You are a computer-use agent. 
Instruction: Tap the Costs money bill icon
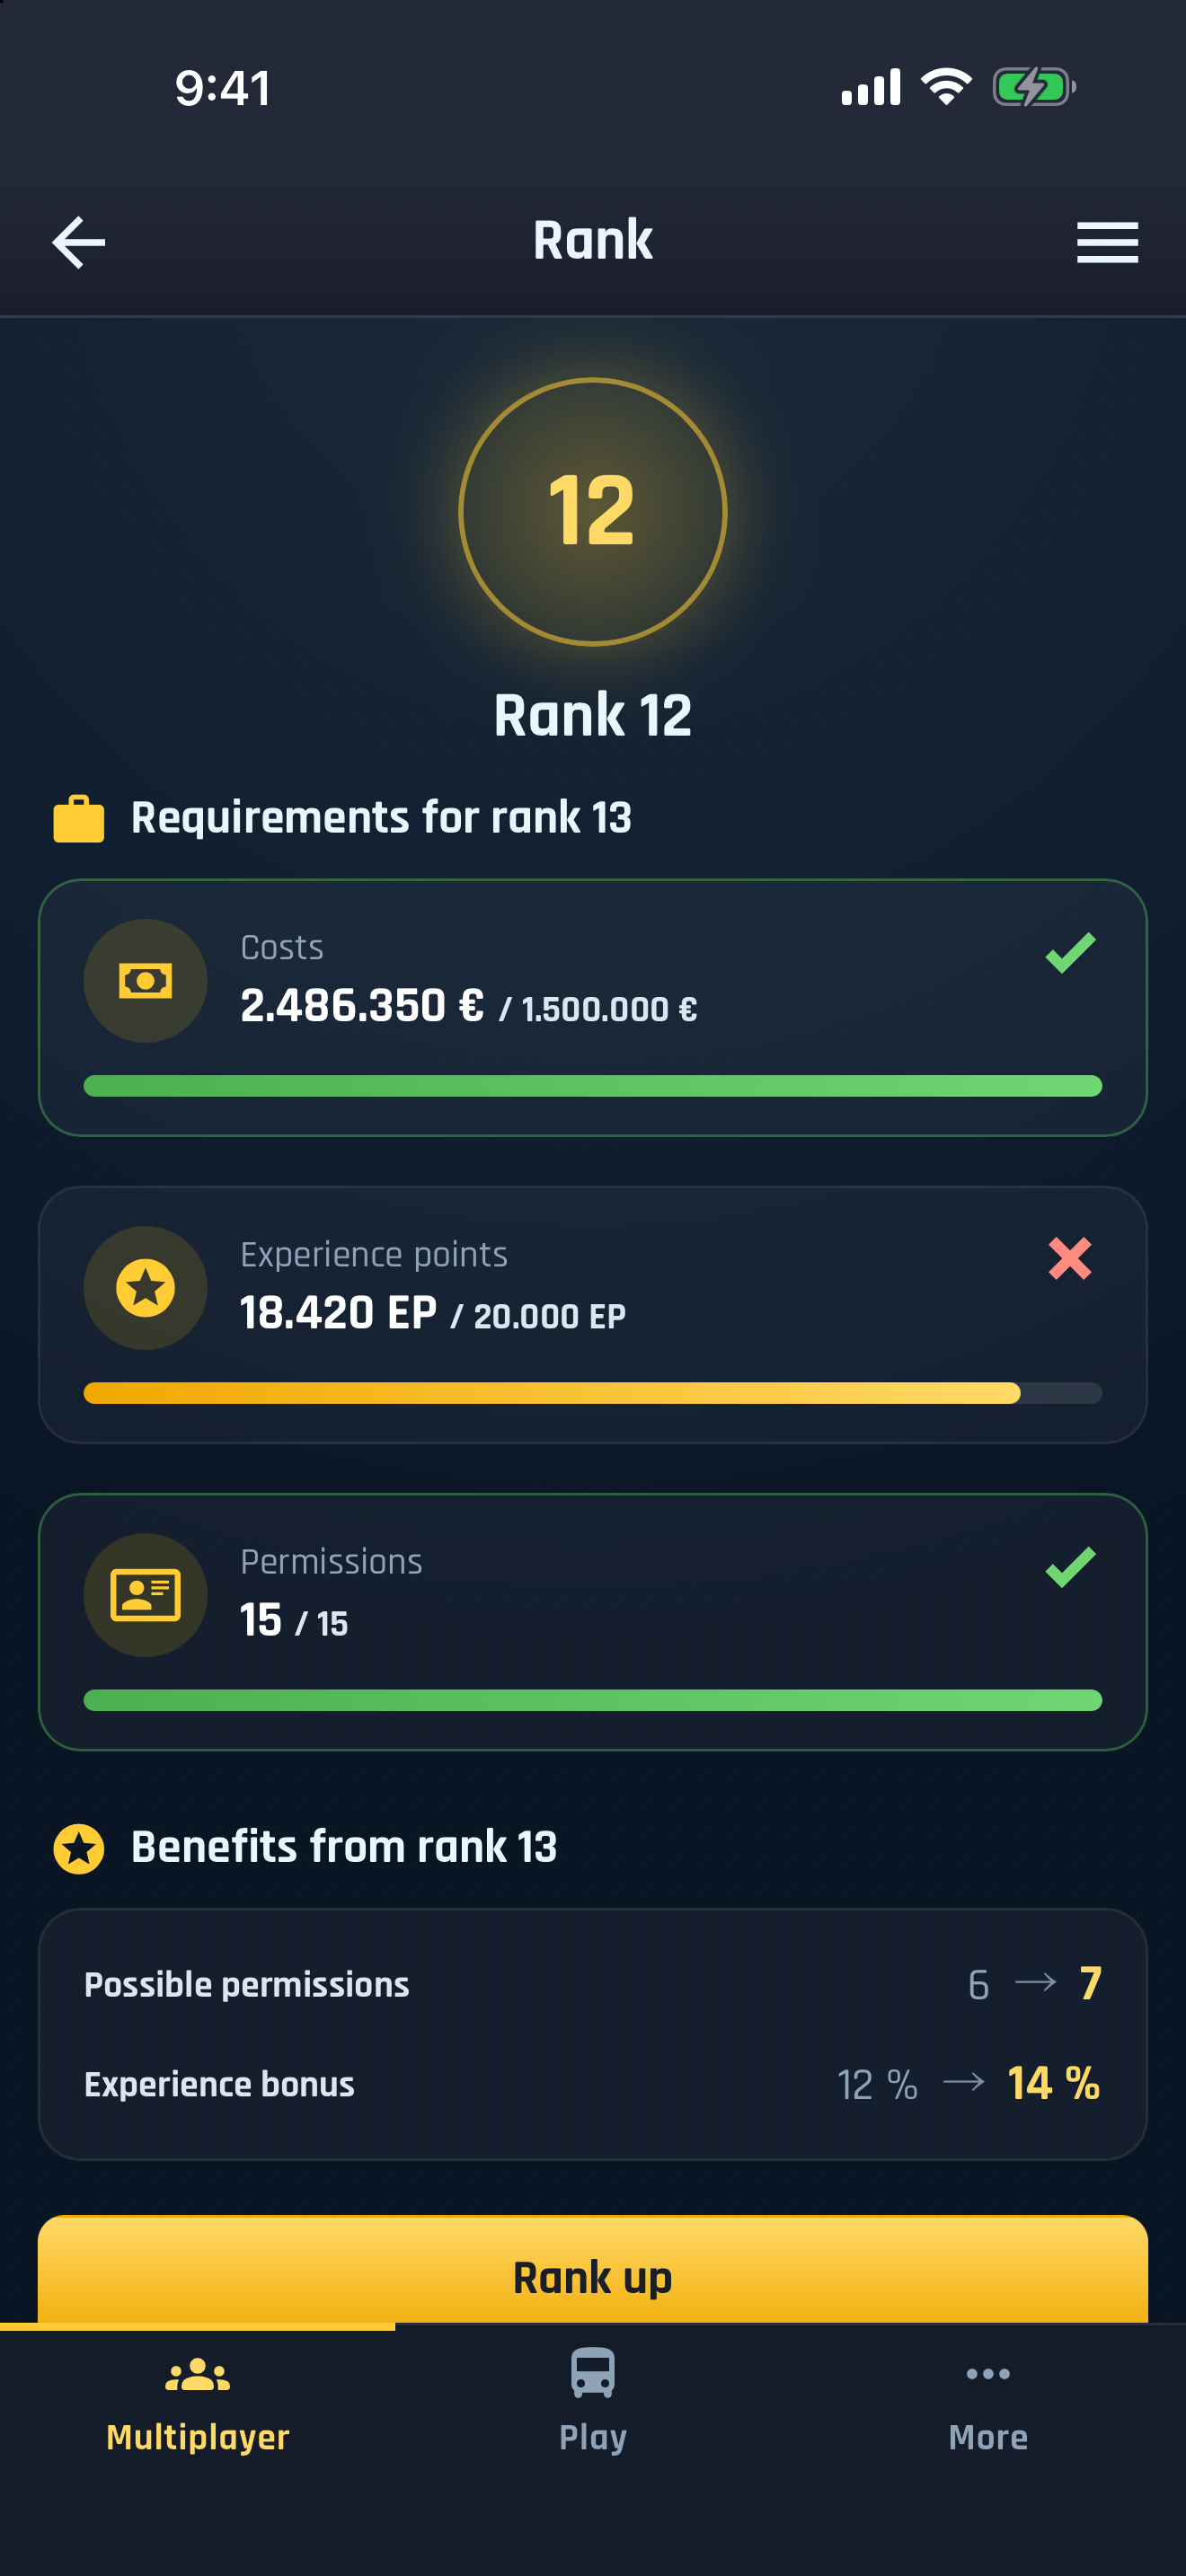pyautogui.click(x=145, y=980)
